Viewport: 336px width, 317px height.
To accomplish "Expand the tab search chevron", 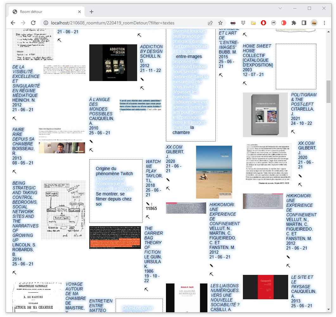I will tap(280, 8).
